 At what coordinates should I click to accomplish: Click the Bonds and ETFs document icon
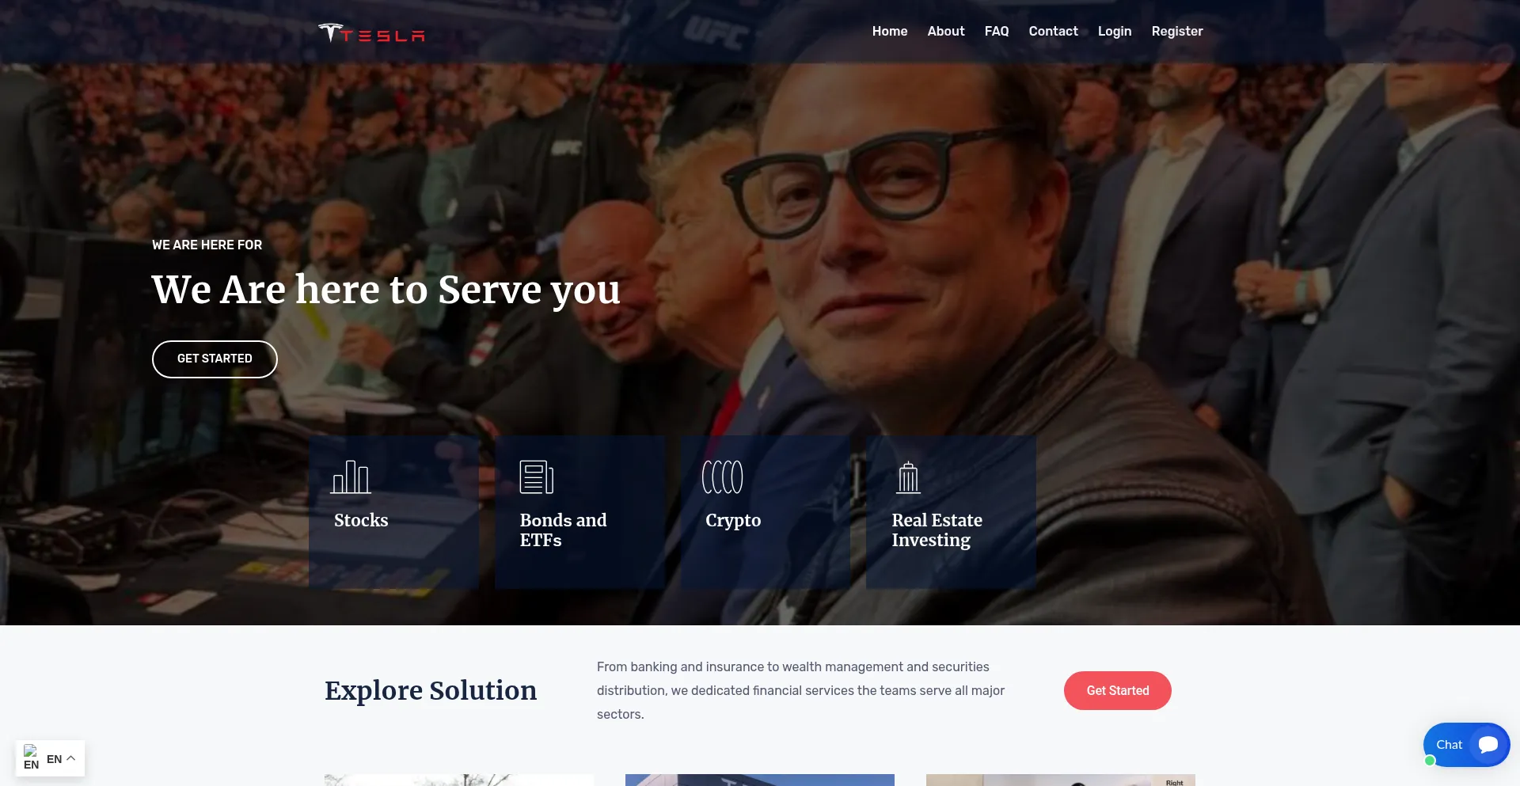click(536, 477)
